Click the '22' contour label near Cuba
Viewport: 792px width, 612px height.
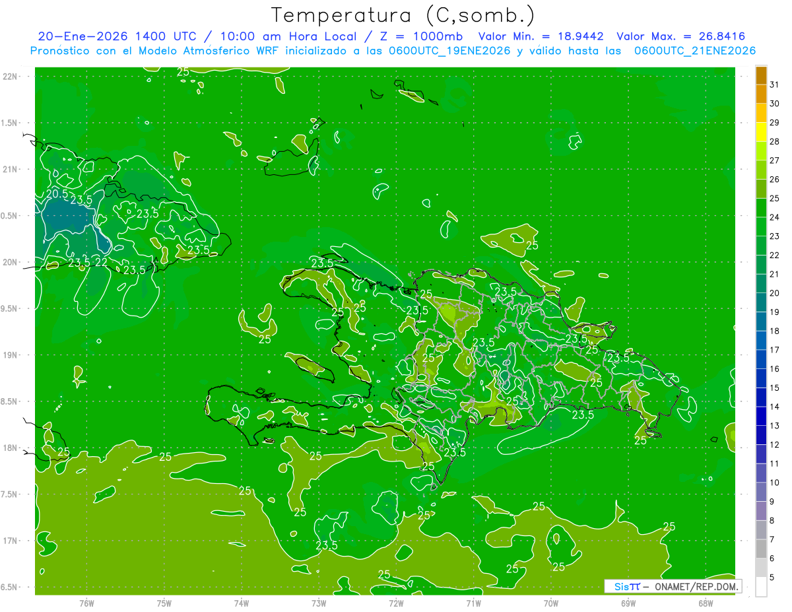click(x=101, y=262)
